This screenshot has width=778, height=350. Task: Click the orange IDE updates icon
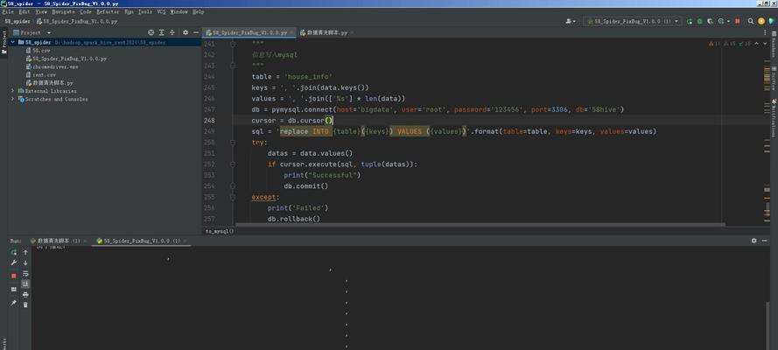point(761,21)
